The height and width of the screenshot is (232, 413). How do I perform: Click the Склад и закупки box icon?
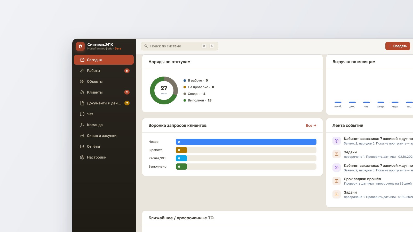point(82,136)
